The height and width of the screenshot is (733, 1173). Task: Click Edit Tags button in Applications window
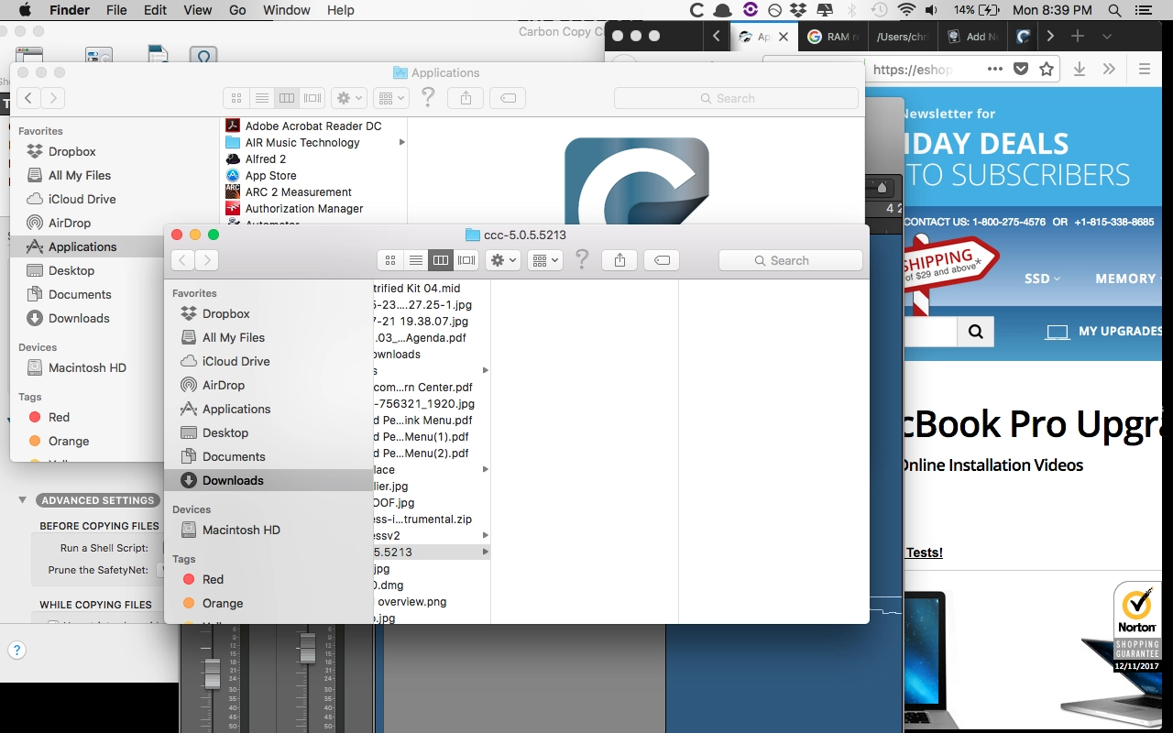(508, 98)
